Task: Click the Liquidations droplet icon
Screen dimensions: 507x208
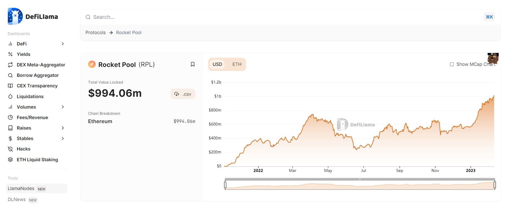Action: click(x=10, y=96)
